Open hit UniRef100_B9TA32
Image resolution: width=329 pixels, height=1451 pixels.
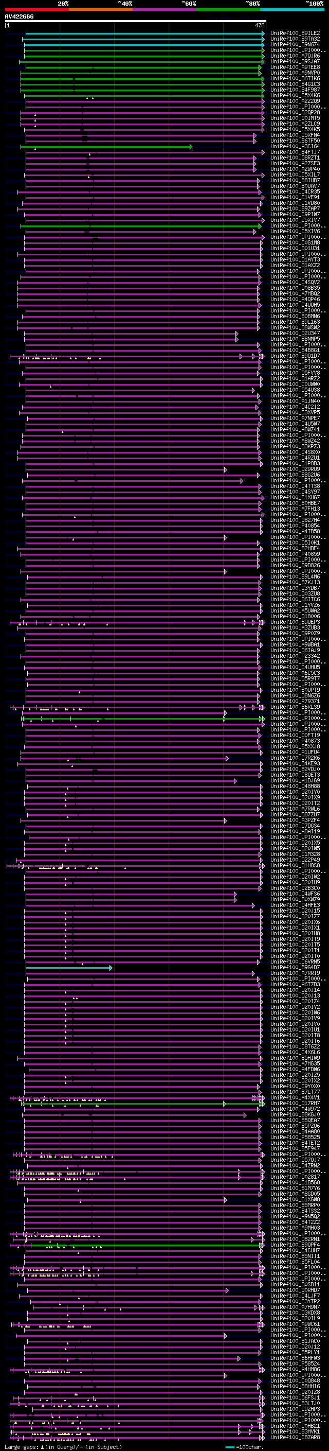(x=295, y=40)
